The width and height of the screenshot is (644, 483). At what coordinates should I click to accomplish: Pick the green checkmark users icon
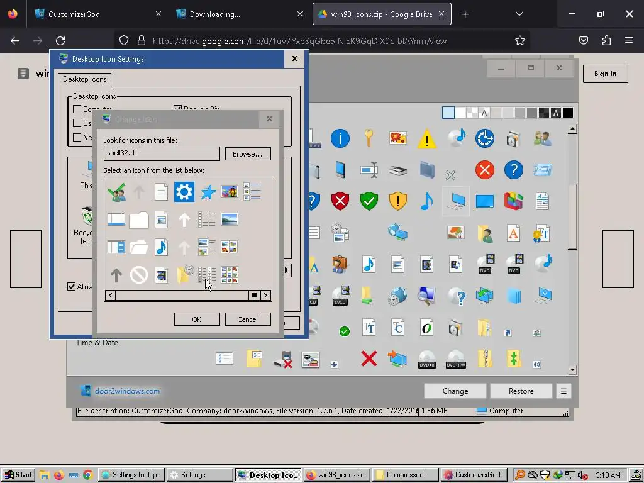point(116,192)
